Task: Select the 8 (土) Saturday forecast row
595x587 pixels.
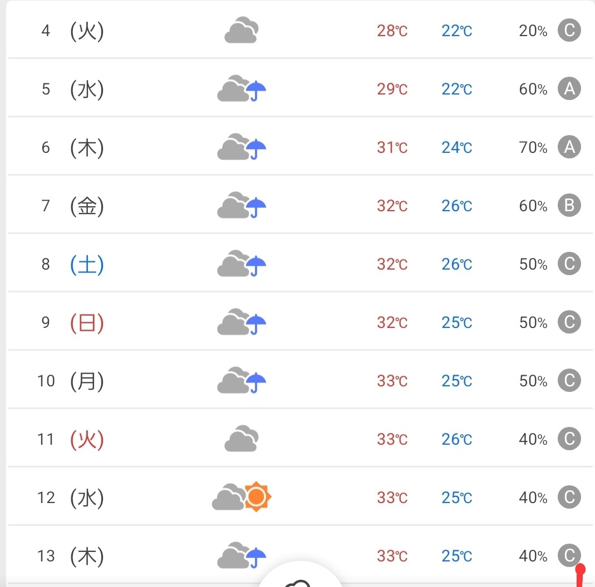Action: click(300, 263)
